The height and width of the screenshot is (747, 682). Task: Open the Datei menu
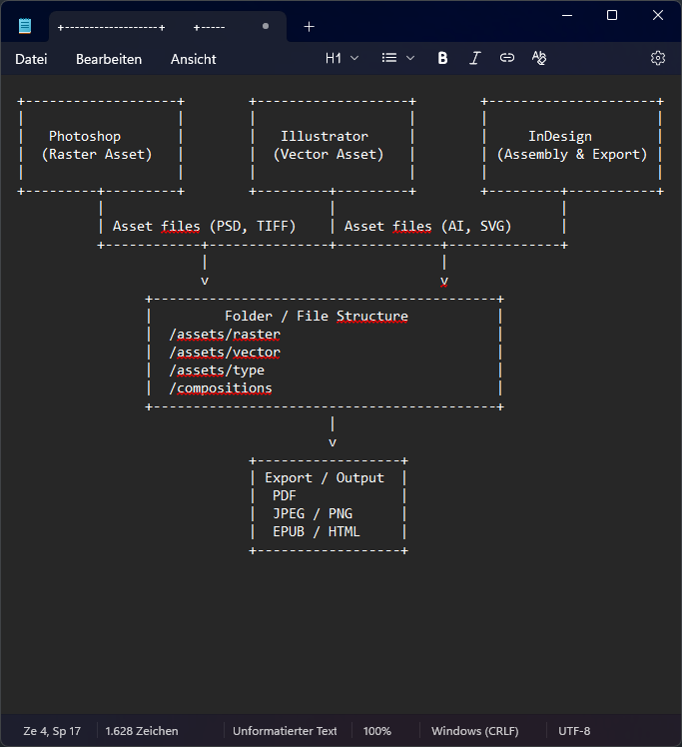pyautogui.click(x=31, y=59)
